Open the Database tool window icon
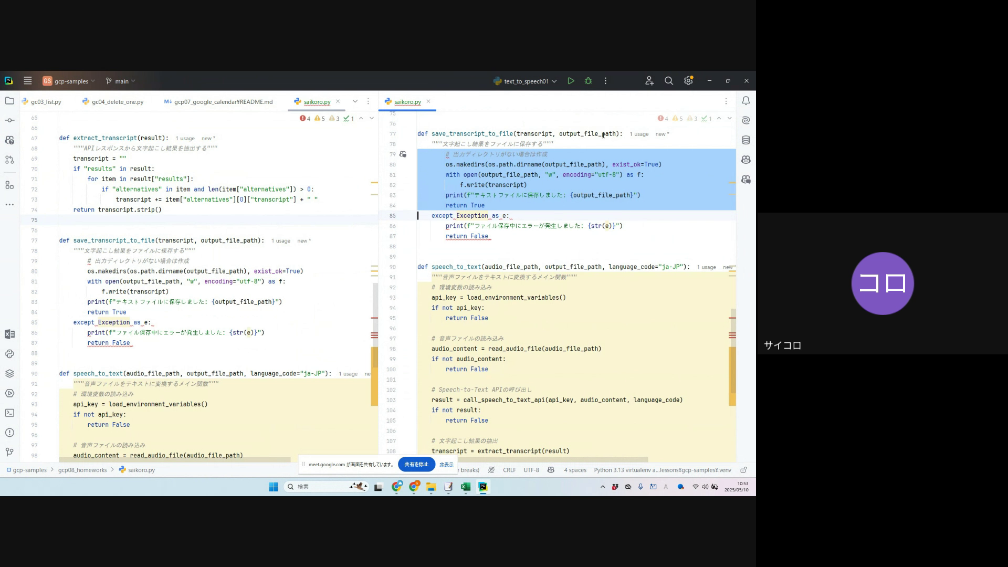The image size is (1008, 567). (745, 140)
